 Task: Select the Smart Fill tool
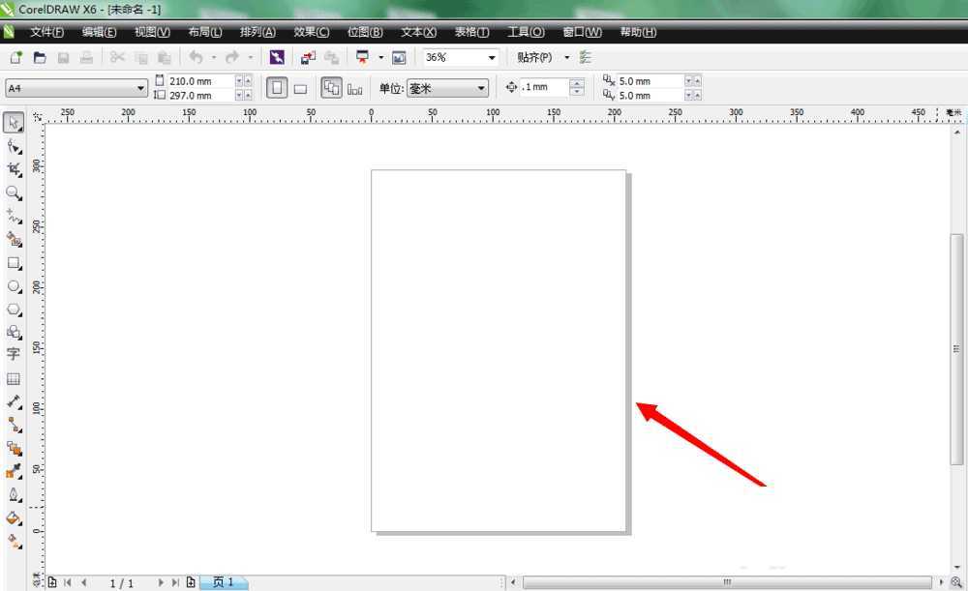point(14,239)
